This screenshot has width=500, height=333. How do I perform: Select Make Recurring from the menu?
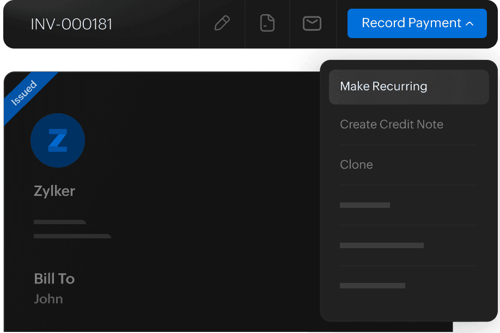[383, 87]
